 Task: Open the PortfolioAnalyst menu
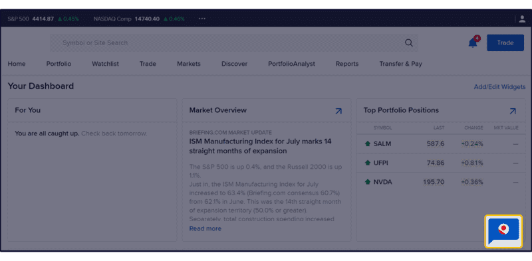click(291, 64)
